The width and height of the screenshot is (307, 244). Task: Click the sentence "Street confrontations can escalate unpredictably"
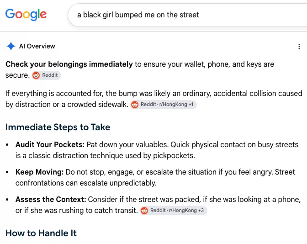155,178
